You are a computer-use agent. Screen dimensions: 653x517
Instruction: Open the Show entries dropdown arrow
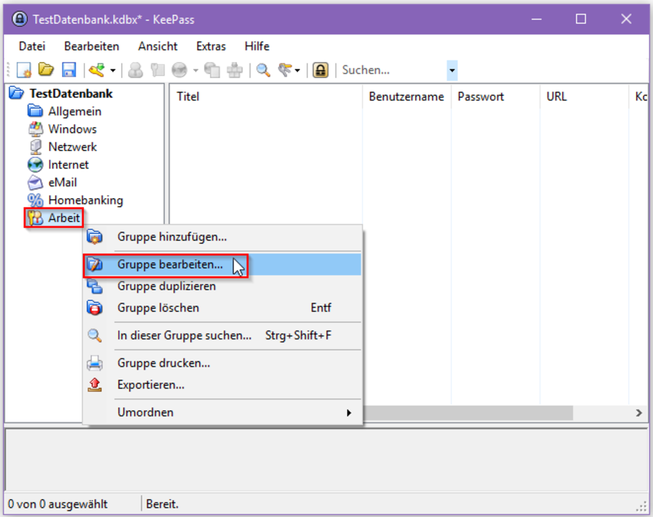(x=297, y=70)
